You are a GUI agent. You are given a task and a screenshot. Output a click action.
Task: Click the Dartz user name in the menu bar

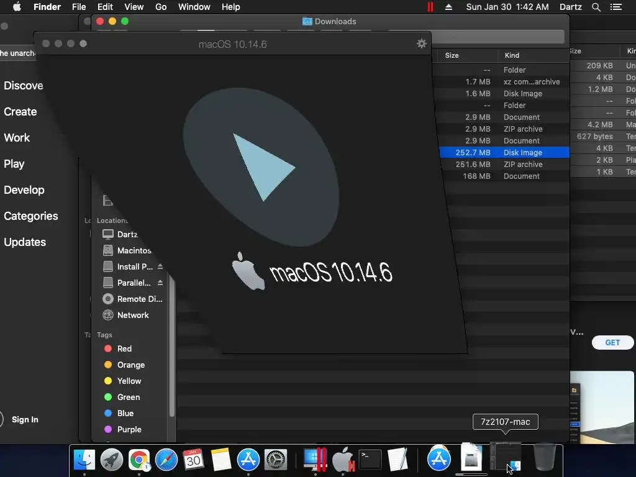point(571,7)
